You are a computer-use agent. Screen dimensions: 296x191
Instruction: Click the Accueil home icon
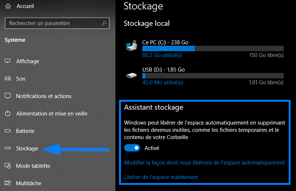coord(8,6)
